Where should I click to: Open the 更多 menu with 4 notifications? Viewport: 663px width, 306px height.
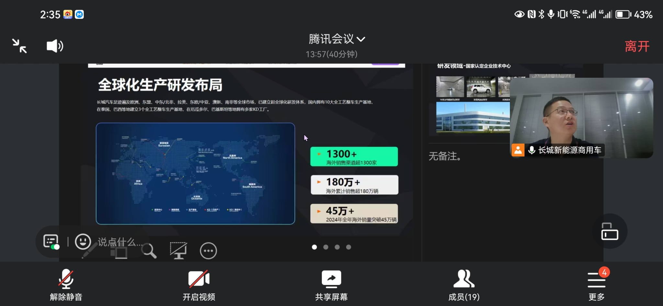[596, 285]
